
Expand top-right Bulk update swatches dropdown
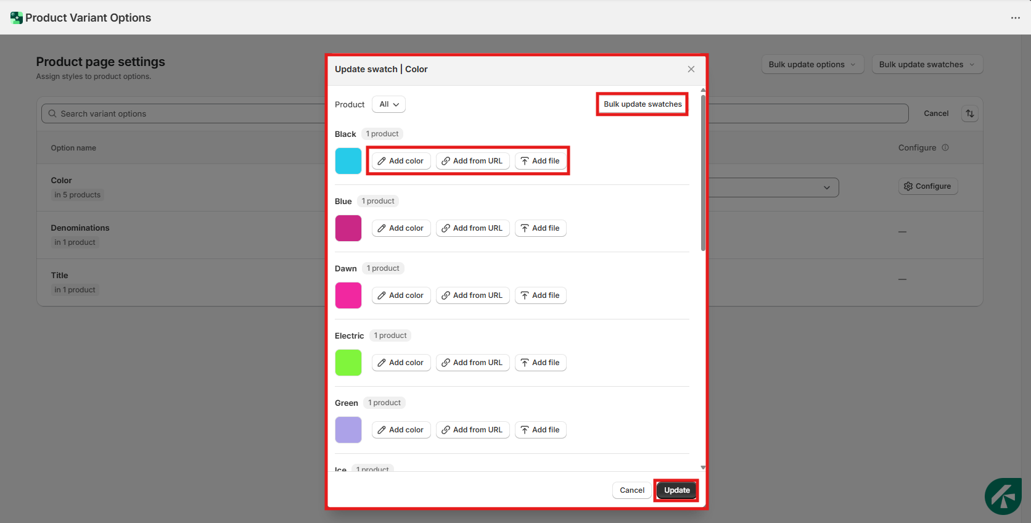click(x=927, y=65)
